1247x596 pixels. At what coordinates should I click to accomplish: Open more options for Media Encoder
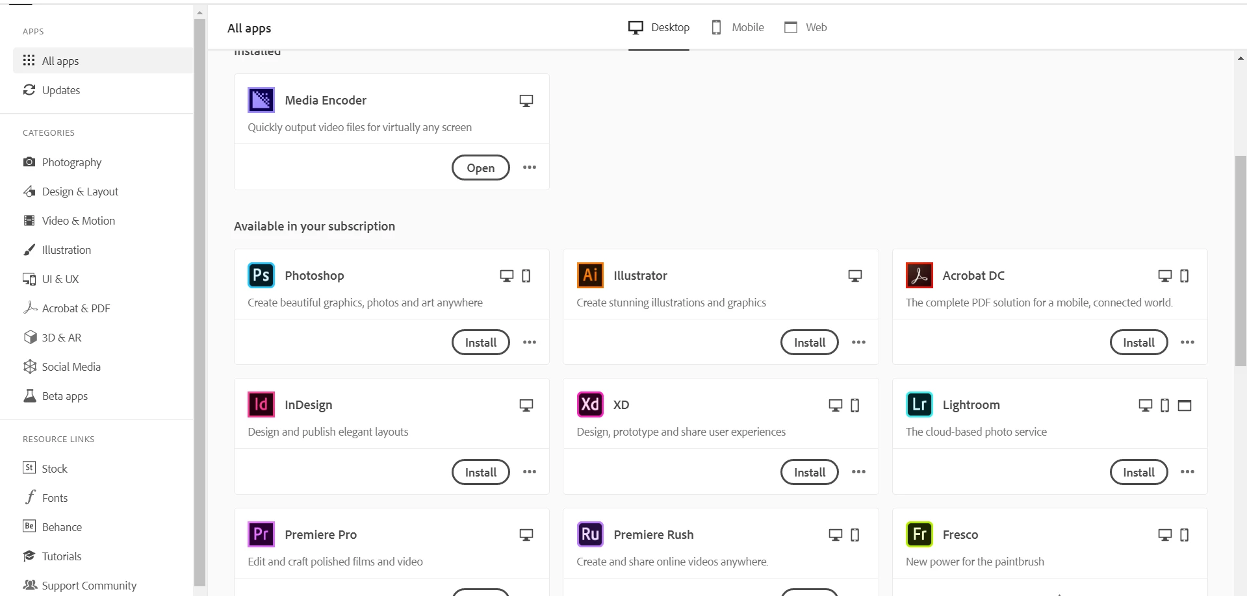[530, 168]
